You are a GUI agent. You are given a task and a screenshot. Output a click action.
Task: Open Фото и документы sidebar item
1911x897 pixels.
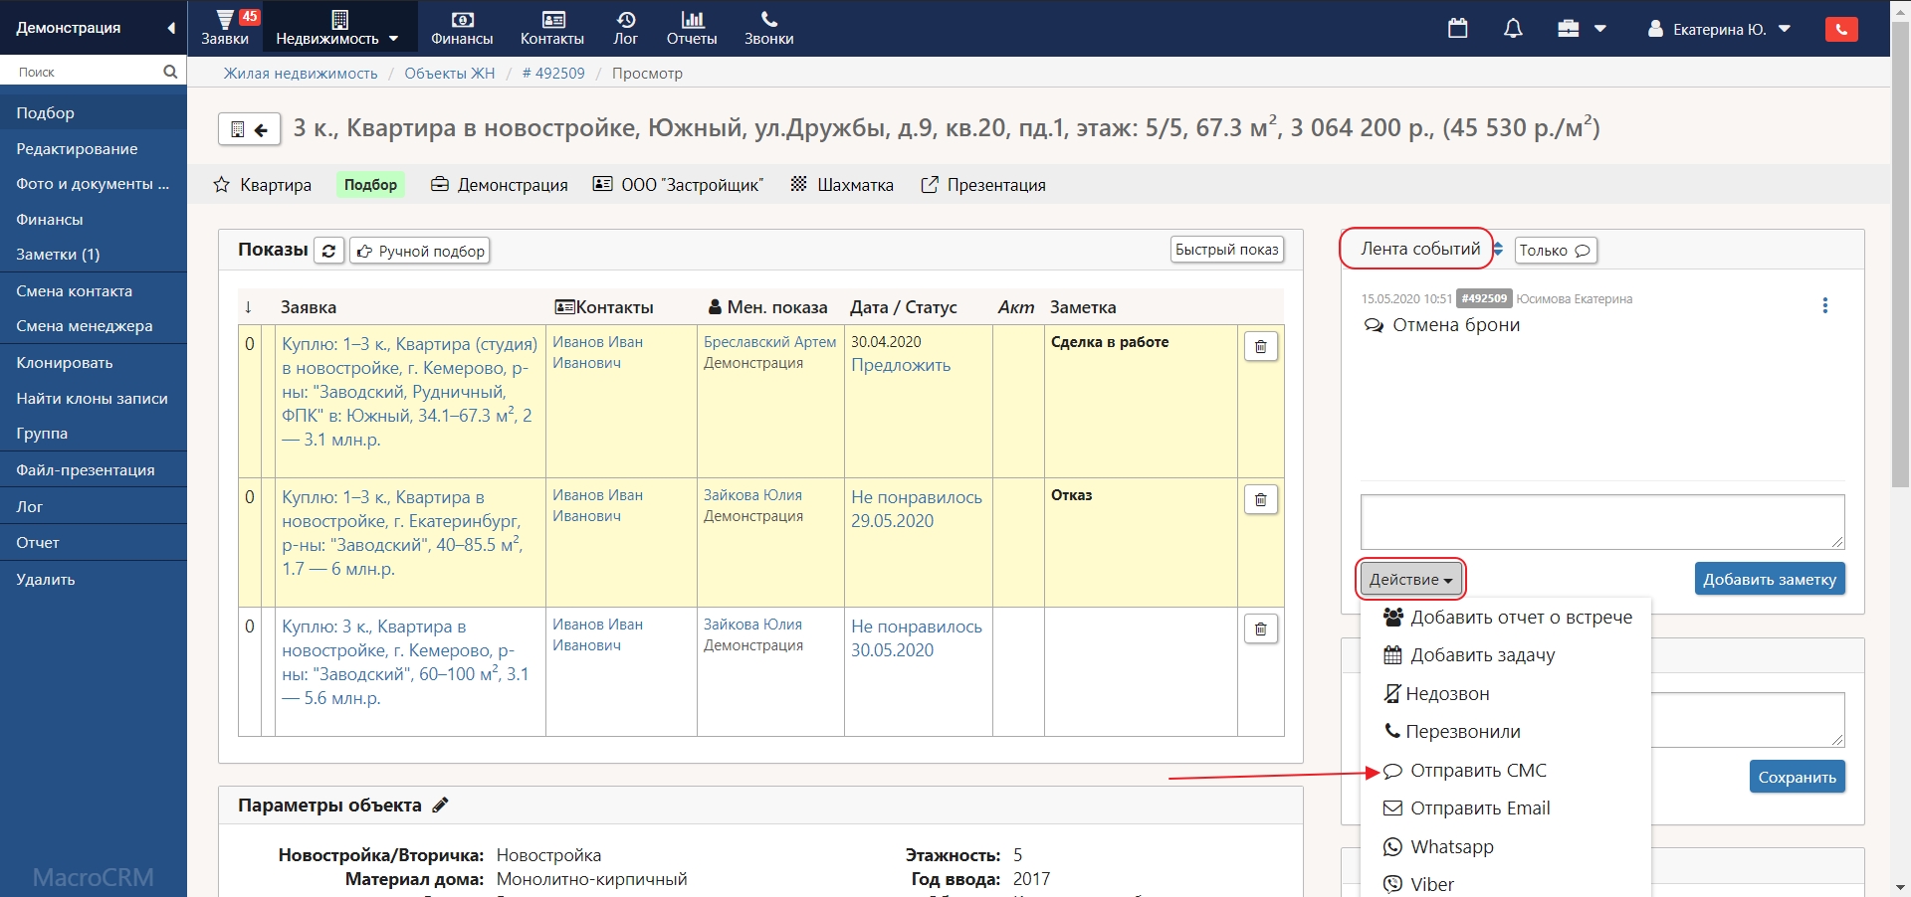click(94, 184)
